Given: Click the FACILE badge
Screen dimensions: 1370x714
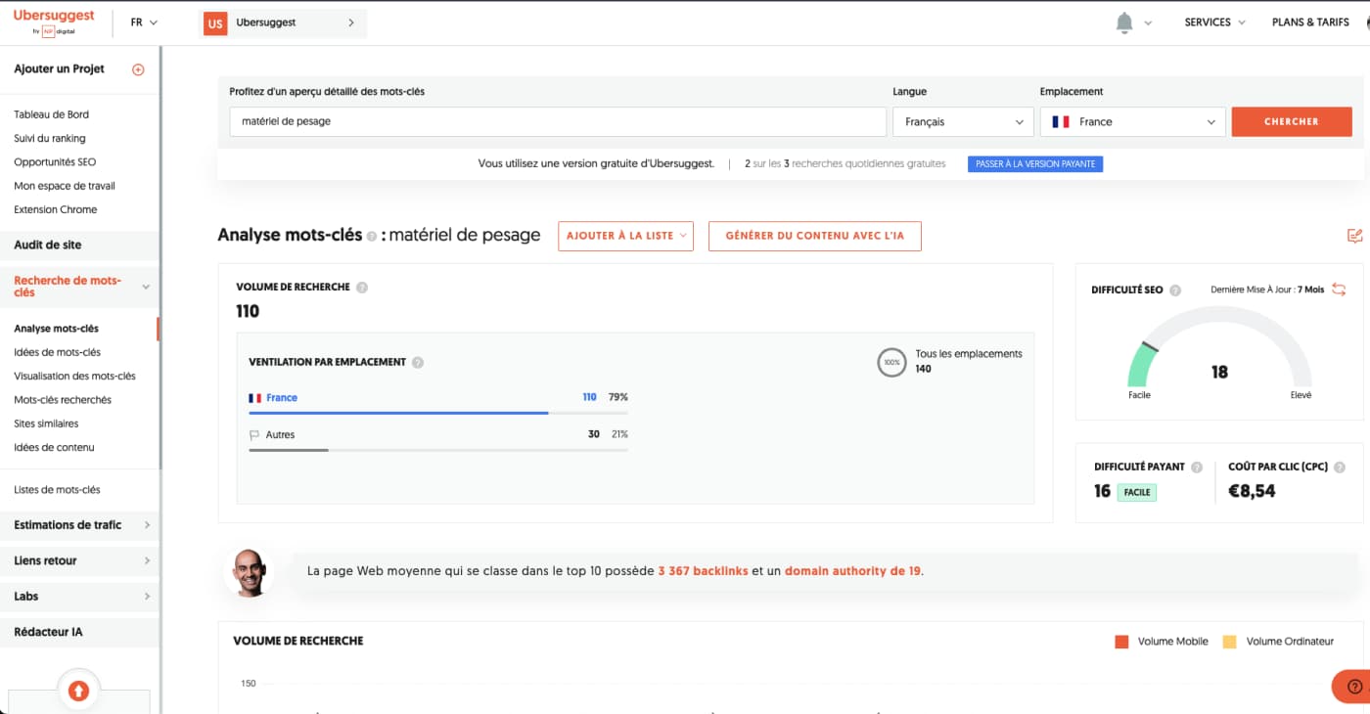Looking at the screenshot, I should 1137,492.
